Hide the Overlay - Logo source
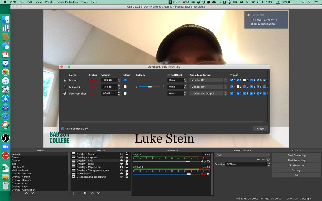The height and width of the screenshot is (201, 322). [x=121, y=164]
